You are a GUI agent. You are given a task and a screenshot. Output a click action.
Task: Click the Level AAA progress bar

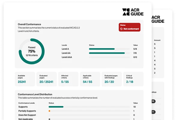[x=109, y=57]
